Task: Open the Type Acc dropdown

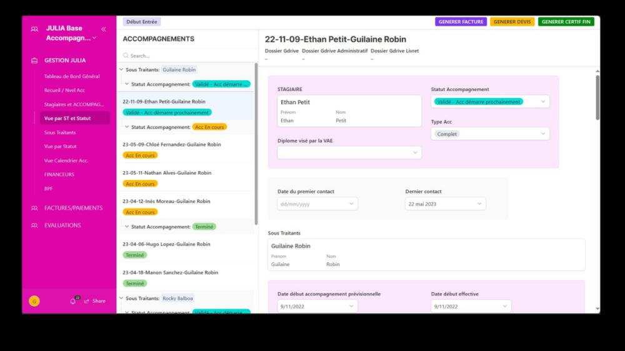Action: (x=490, y=134)
